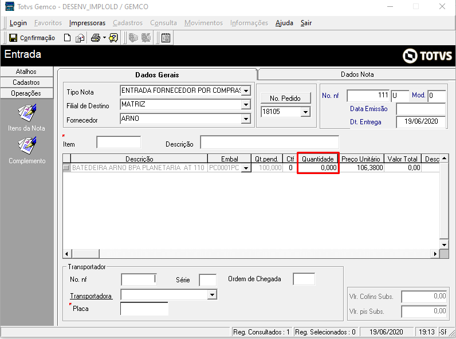Image resolution: width=456 pixels, height=339 pixels.
Task: Click the Série input field
Action: pyautogui.click(x=207, y=280)
